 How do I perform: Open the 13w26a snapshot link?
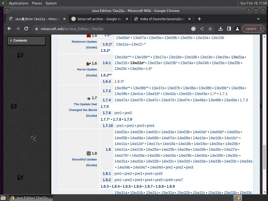coord(136,69)
